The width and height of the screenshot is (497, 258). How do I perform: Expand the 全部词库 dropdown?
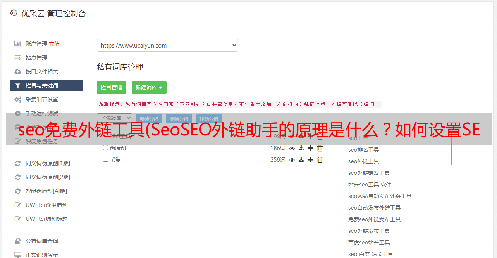[x=115, y=118]
